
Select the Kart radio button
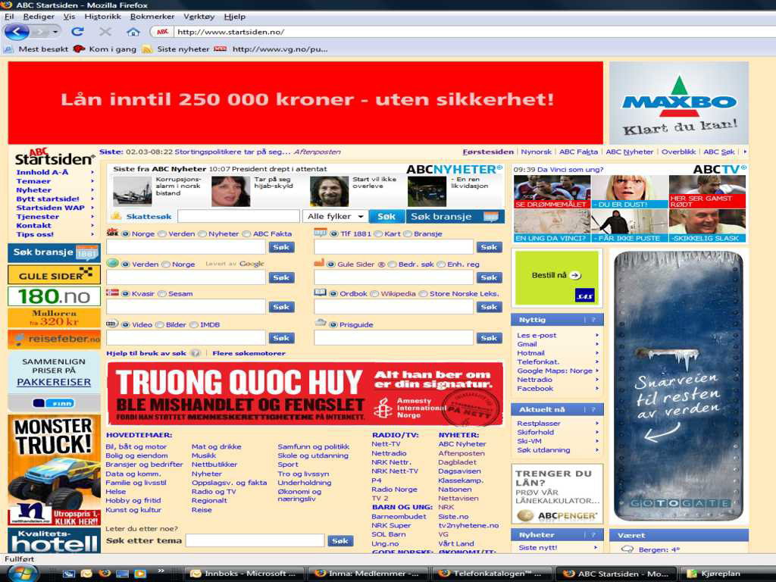378,233
